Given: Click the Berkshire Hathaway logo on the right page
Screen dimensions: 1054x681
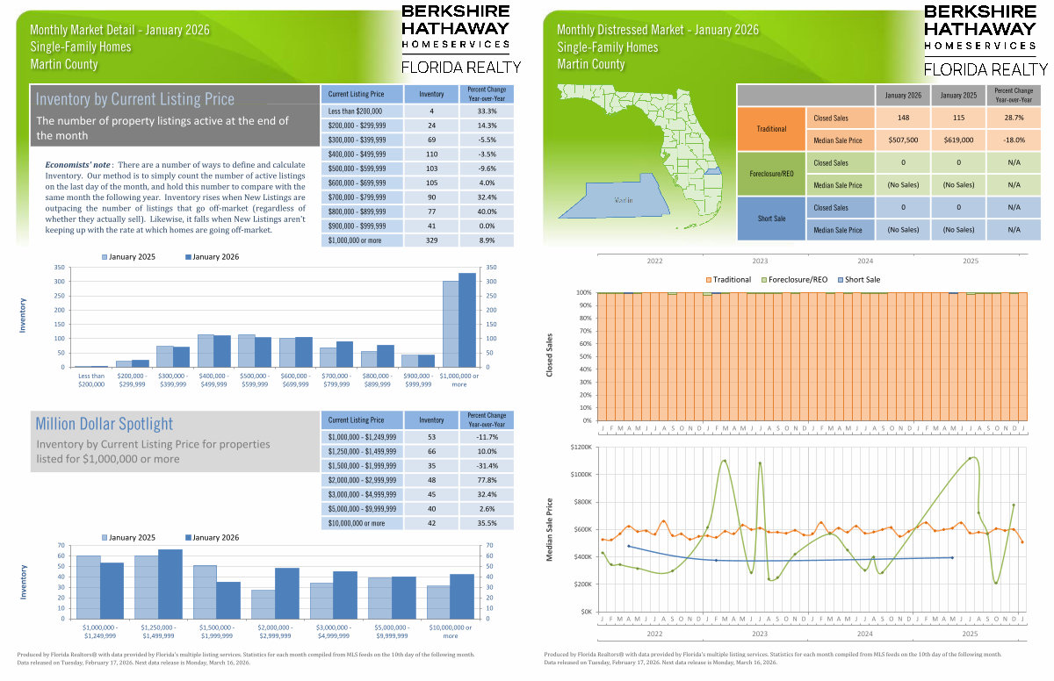Looking at the screenshot, I should [x=985, y=39].
